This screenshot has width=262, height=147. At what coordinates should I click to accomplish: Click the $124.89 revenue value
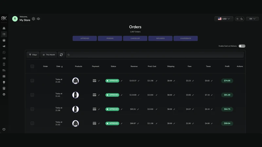[133, 95]
